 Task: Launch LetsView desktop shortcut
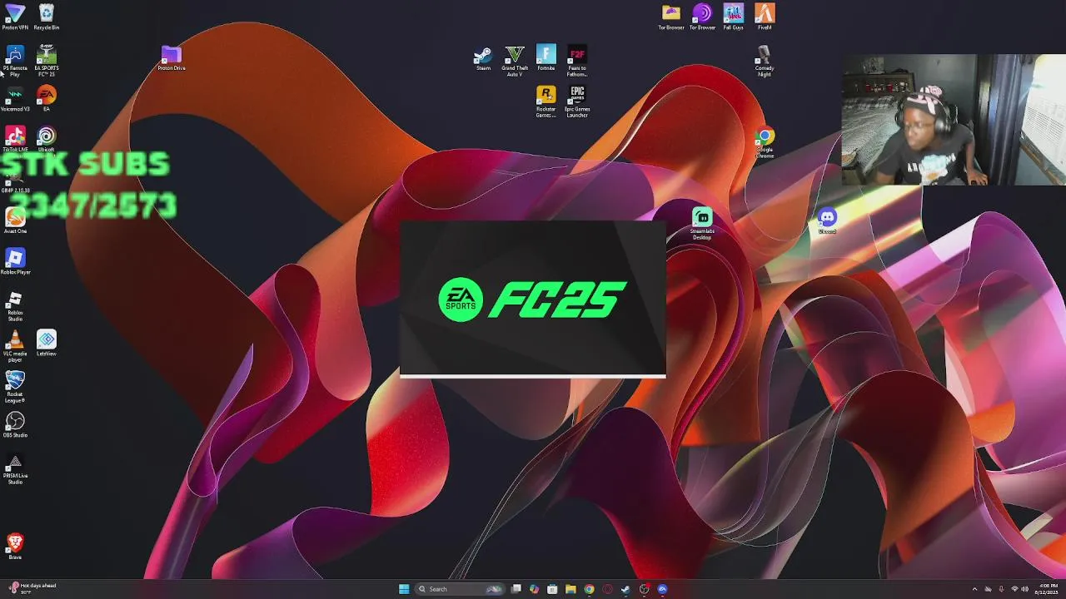coord(47,343)
